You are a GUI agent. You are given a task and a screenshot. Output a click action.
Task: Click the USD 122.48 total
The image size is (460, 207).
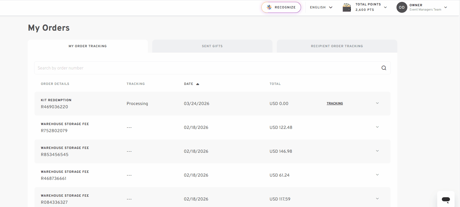(x=281, y=128)
